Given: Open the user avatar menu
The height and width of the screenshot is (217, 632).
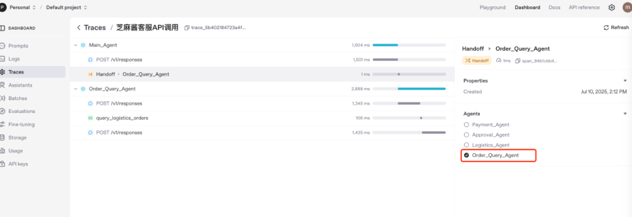Looking at the screenshot, I should [627, 7].
